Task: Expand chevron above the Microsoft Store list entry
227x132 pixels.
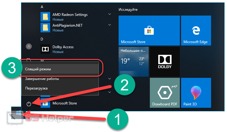Action: coord(110,92)
